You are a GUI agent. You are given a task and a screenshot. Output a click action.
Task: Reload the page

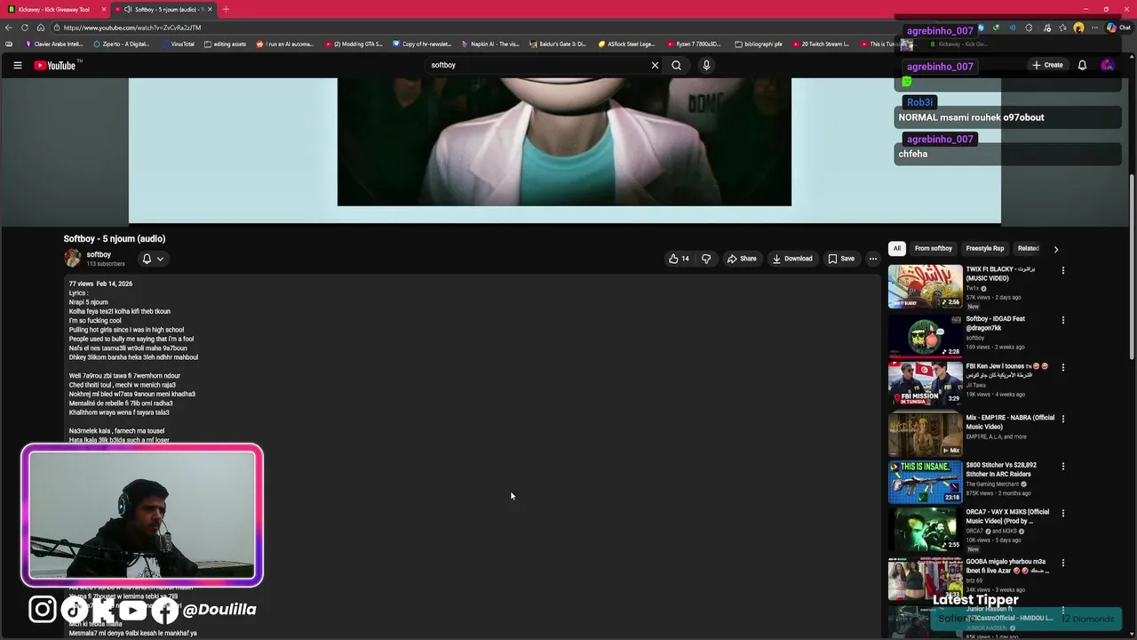25,28
